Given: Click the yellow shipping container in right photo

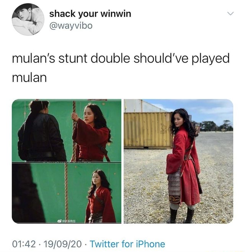Looking at the screenshot, I should point(148,130).
